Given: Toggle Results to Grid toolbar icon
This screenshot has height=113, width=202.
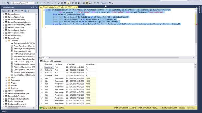Looking at the screenshot, I should coord(87,3).
